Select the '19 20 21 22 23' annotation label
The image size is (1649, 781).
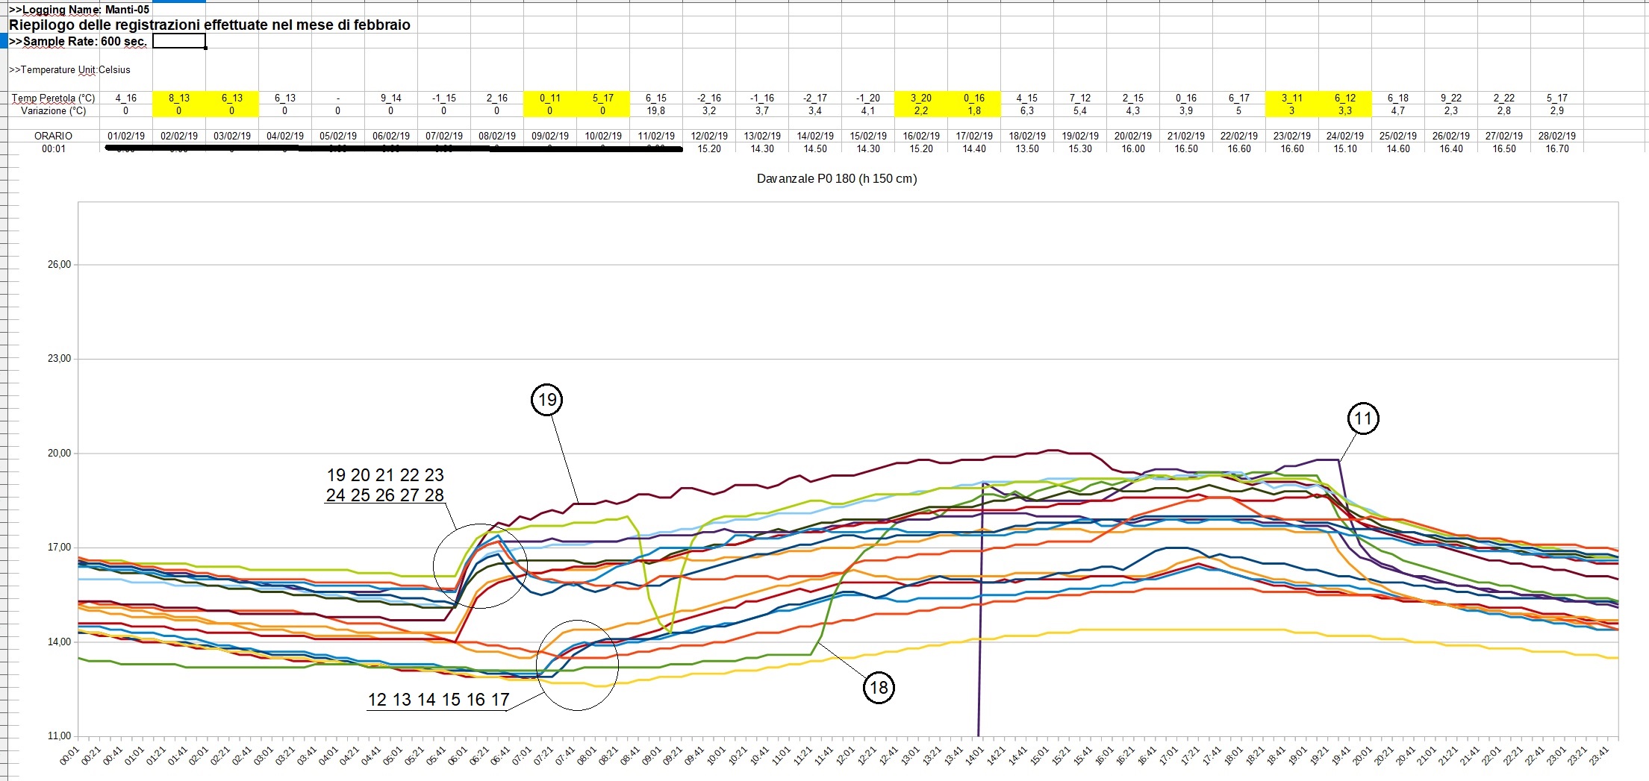pyautogui.click(x=385, y=475)
